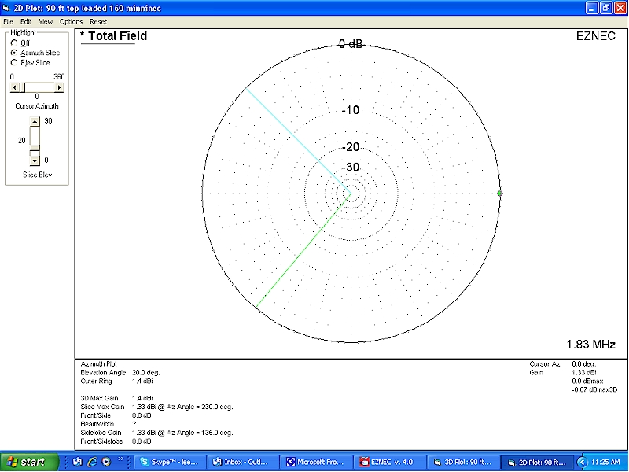The width and height of the screenshot is (629, 472).
Task: Open the Options menu
Action: coord(71,21)
